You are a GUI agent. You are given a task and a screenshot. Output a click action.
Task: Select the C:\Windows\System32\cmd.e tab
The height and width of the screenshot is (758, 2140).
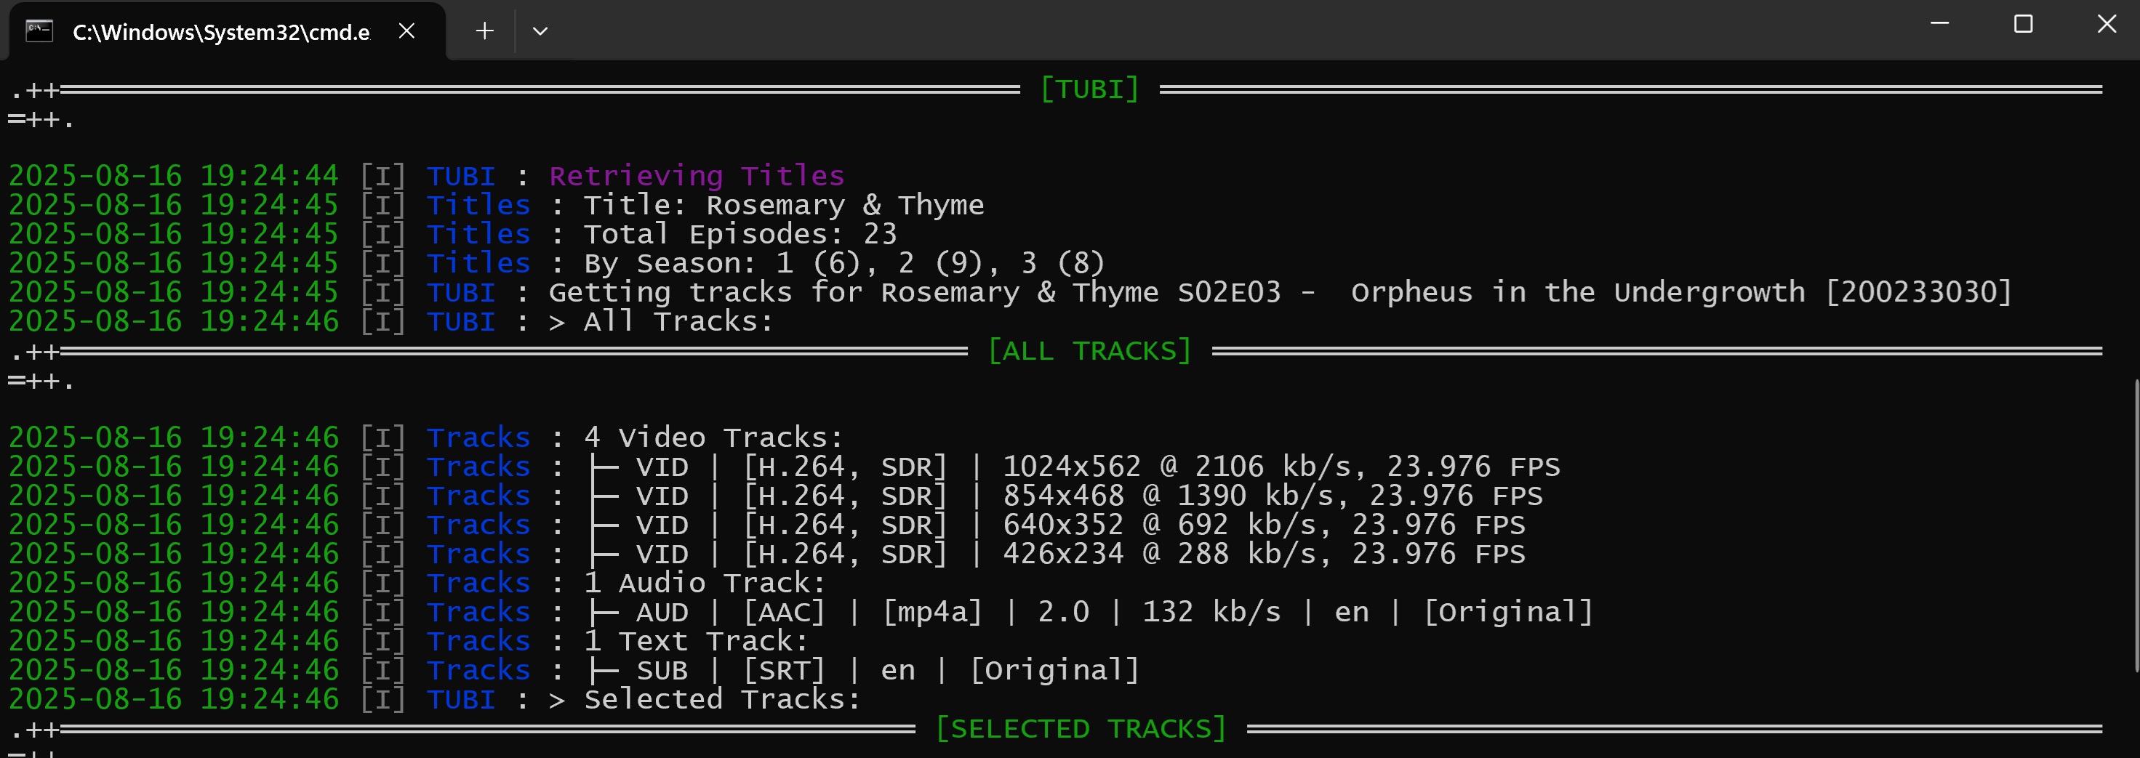tap(227, 31)
